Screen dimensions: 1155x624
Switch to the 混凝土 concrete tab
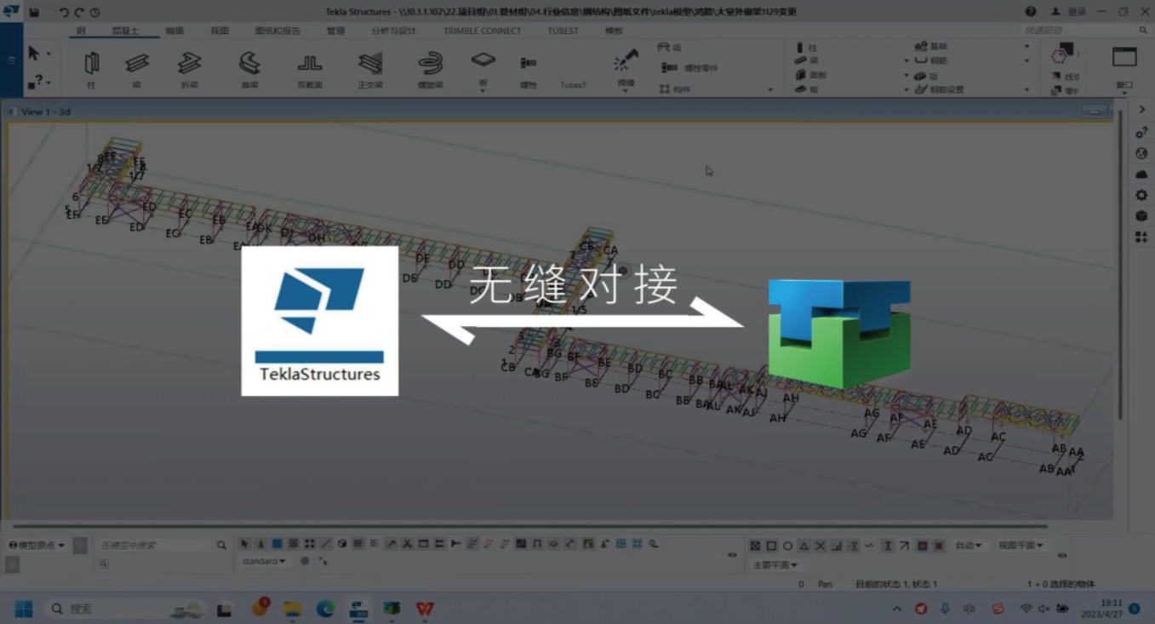click(x=123, y=31)
